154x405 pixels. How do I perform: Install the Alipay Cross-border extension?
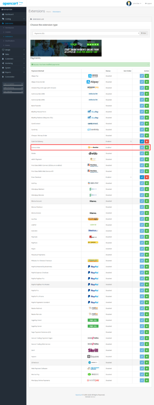pyautogui.click(x=147, y=82)
